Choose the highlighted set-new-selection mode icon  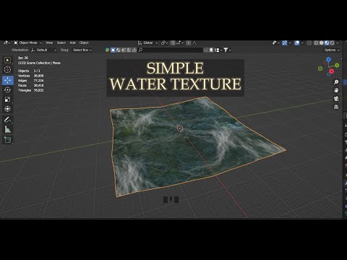tap(113, 50)
